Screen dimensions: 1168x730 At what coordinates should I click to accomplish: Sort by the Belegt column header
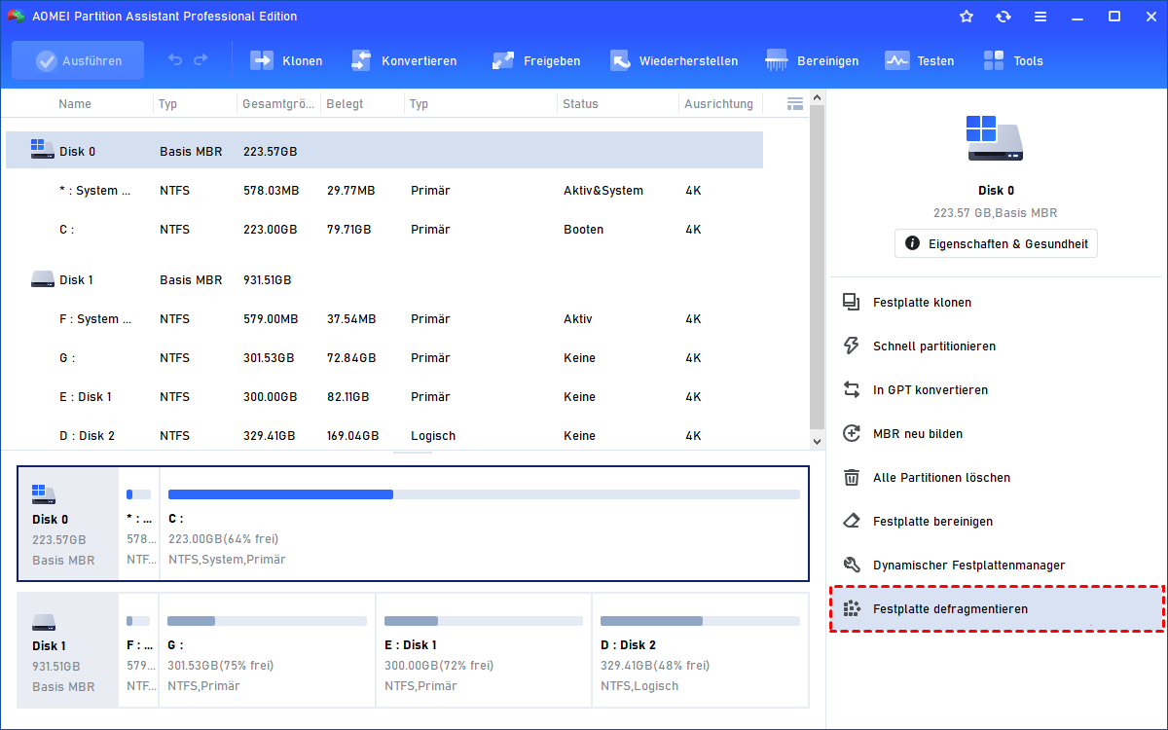[x=344, y=103]
